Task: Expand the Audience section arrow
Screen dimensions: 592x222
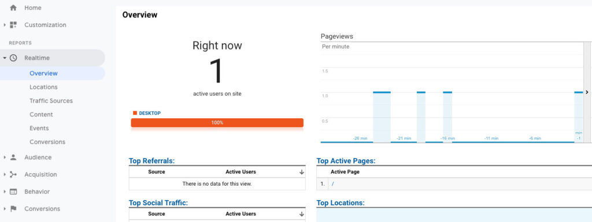Action: pyautogui.click(x=5, y=157)
